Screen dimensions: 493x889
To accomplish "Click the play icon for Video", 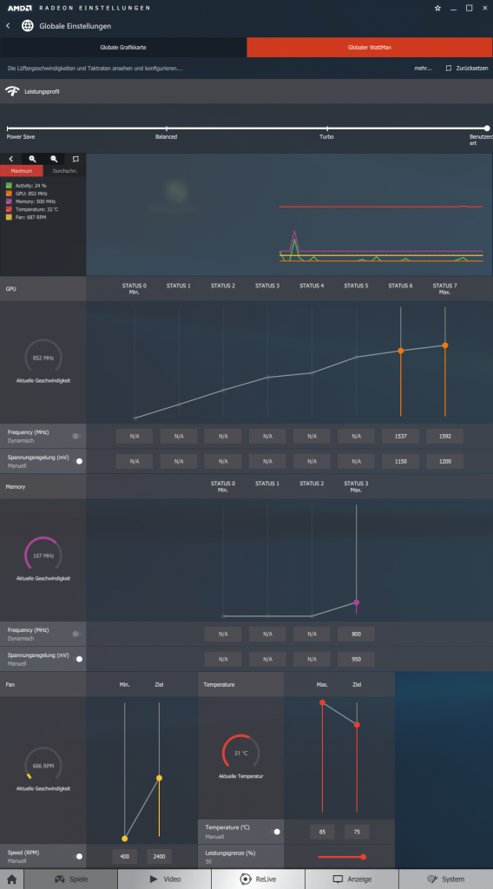I will tap(154, 879).
